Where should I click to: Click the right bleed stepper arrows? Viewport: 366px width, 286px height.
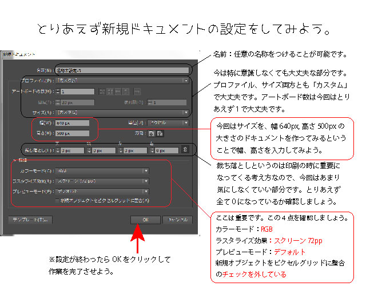point(152,150)
